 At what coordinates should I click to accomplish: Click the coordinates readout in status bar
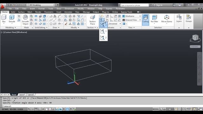pos(12,109)
